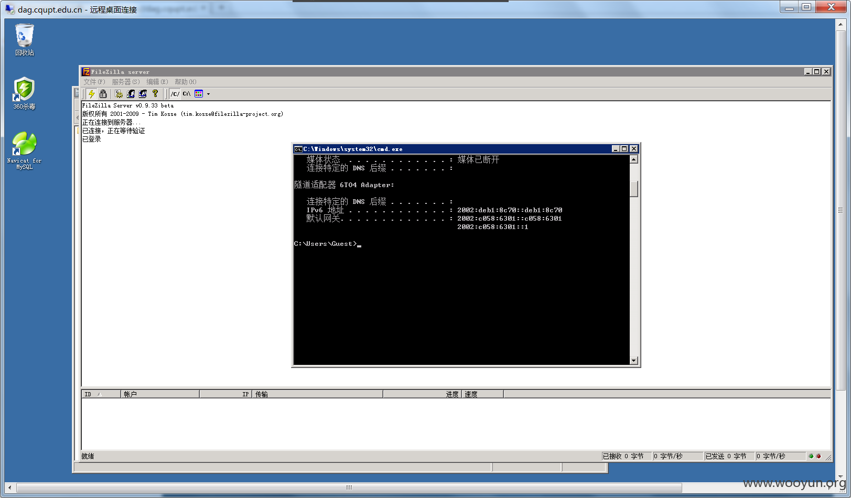Open the 服务器(S) menu
This screenshot has width=851, height=498.
click(126, 82)
